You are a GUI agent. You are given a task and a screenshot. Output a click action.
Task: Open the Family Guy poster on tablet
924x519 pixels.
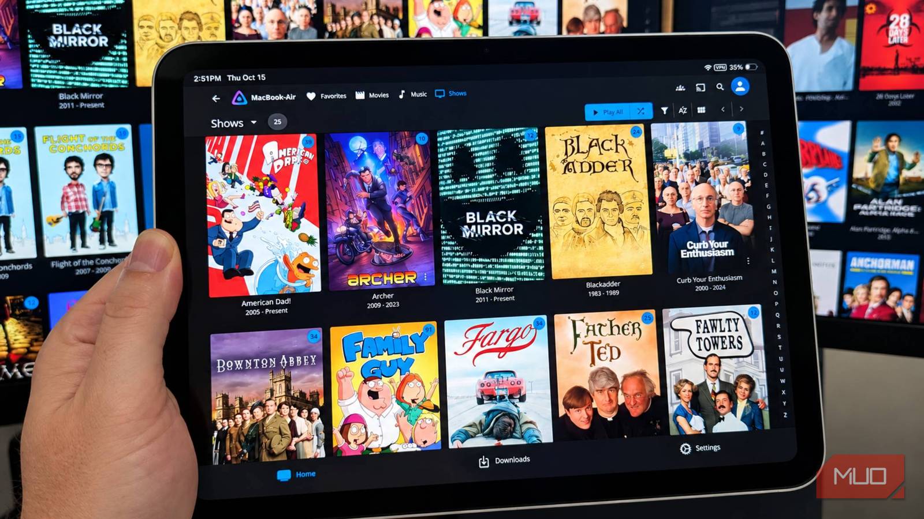[x=385, y=388]
